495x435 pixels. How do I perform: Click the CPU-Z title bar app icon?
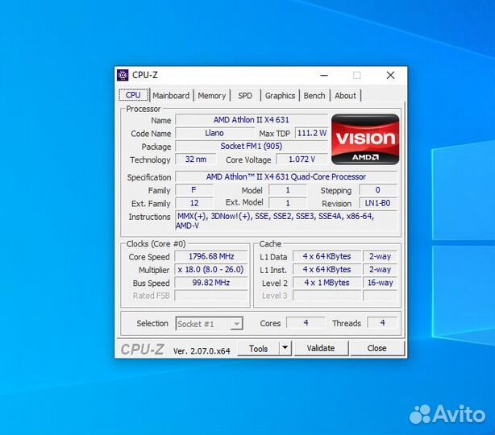tap(123, 75)
